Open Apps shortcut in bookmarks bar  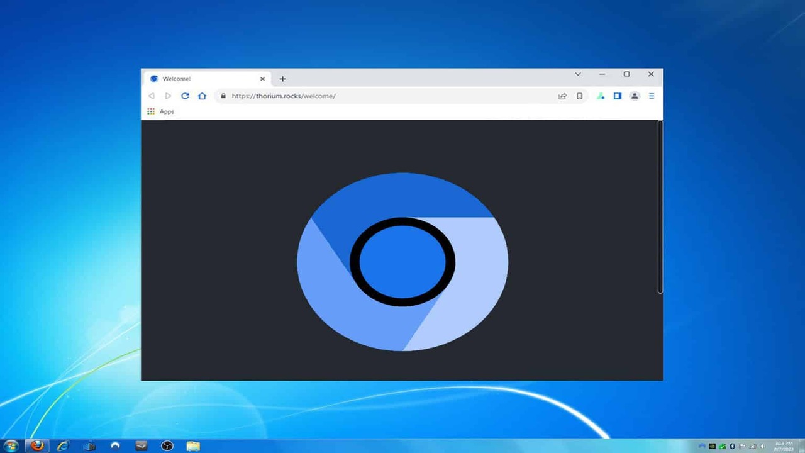[x=161, y=111]
